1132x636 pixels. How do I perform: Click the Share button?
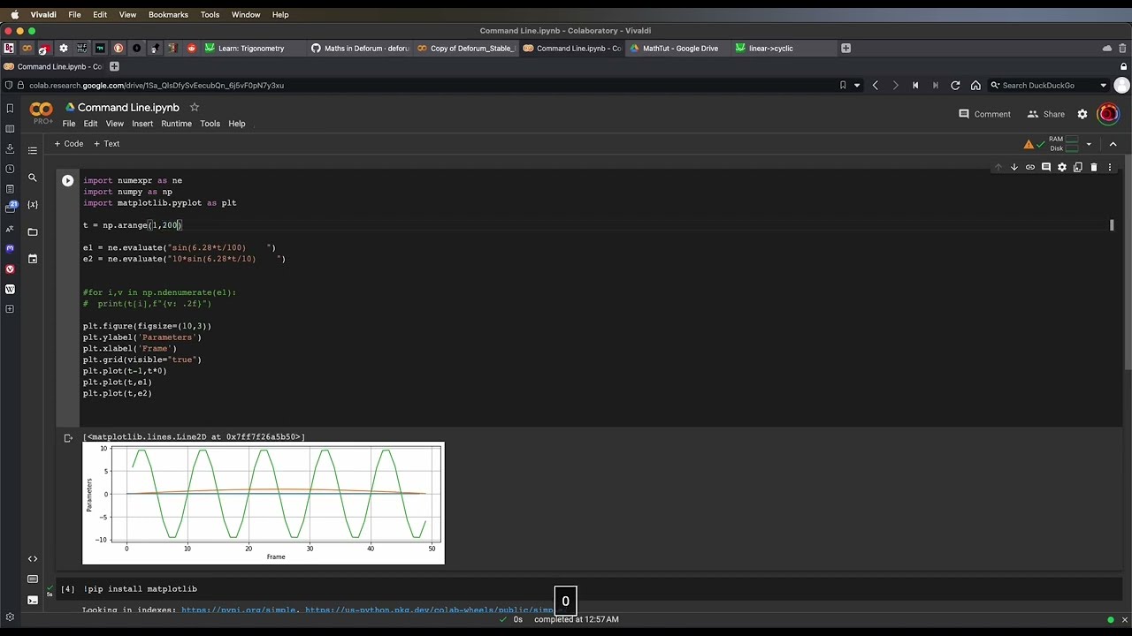[x=1045, y=114]
